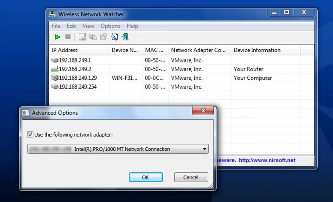
Task: Select the 192.168.249.129 row
Action: point(182,78)
